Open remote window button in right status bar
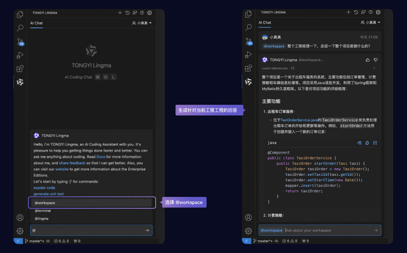Image resolution: width=407 pixels, height=253 pixels. click(246, 241)
